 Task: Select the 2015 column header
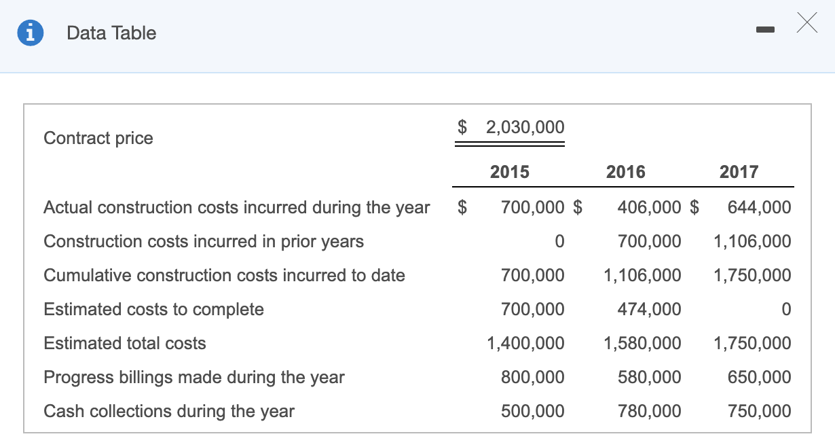(509, 172)
